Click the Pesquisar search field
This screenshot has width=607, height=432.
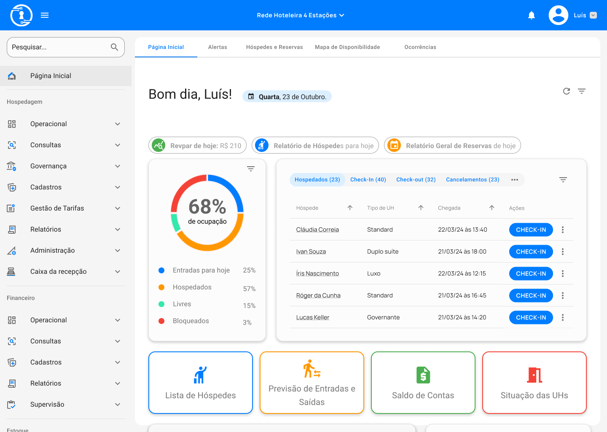59,47
